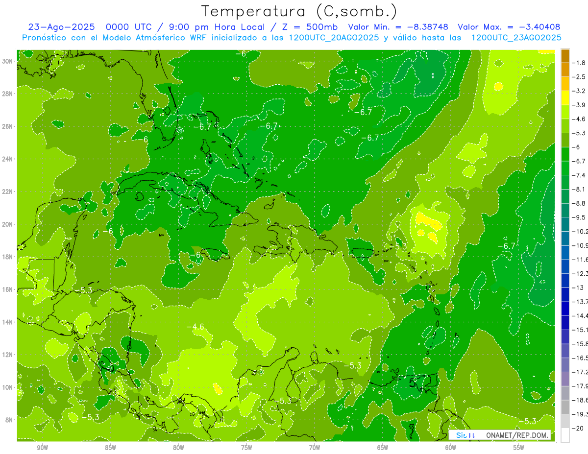Image resolution: width=588 pixels, height=454 pixels.
Task: Click the "26N" latitude axis label
Action: pyautogui.click(x=8, y=126)
